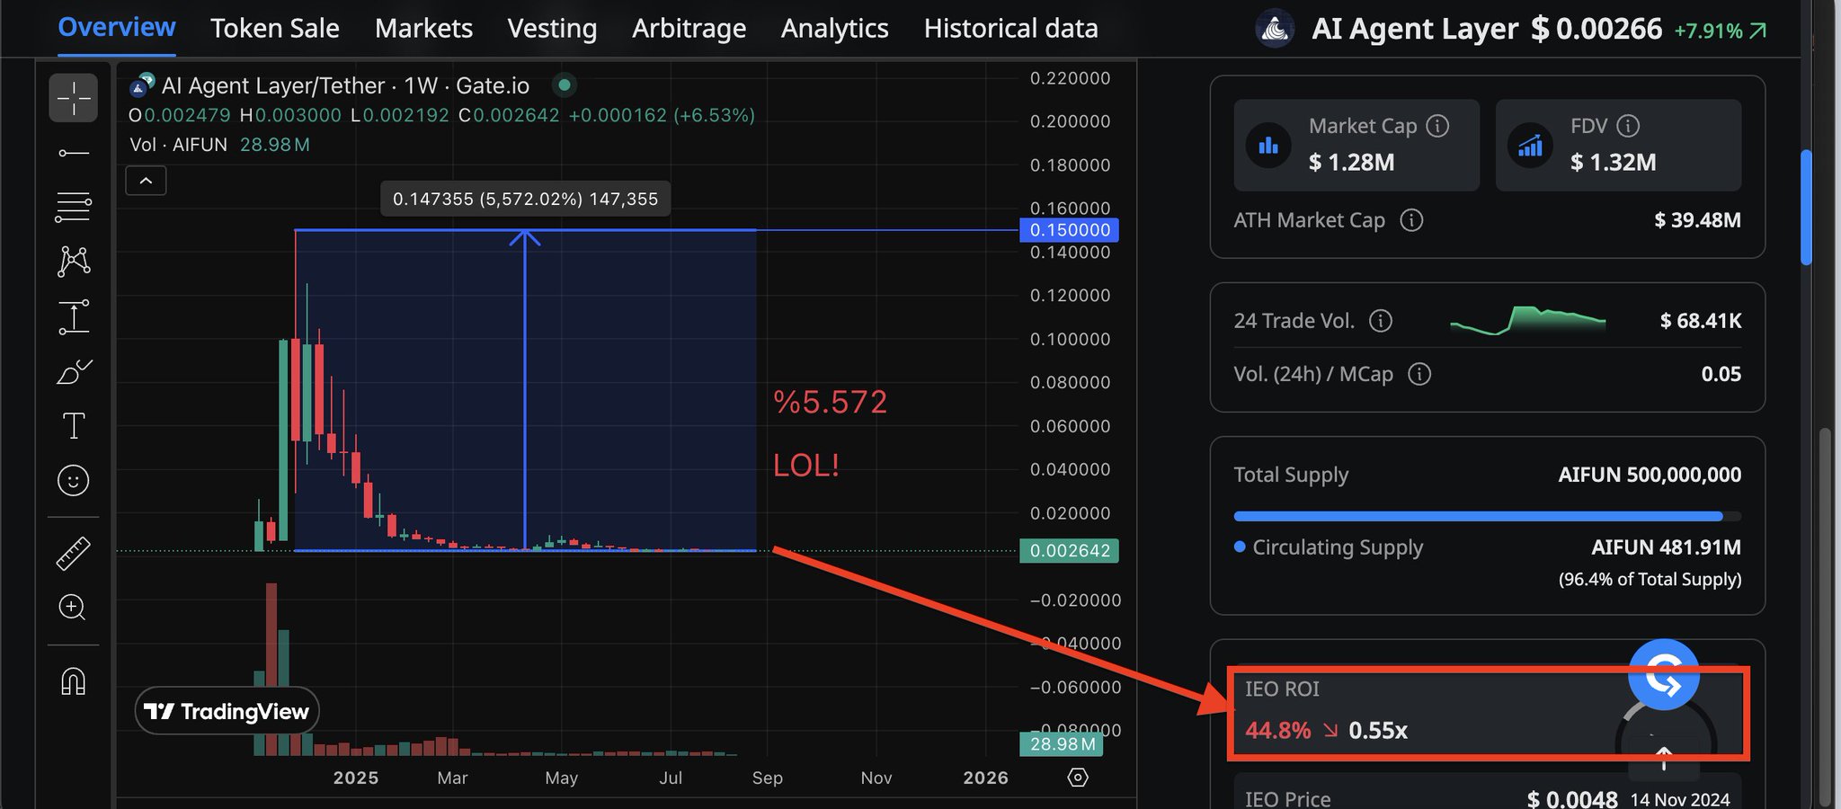Click the TradingView logo link
The image size is (1841, 809).
[x=227, y=711]
